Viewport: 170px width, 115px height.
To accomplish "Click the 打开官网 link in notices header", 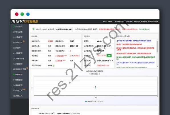I will (x=126, y=36).
